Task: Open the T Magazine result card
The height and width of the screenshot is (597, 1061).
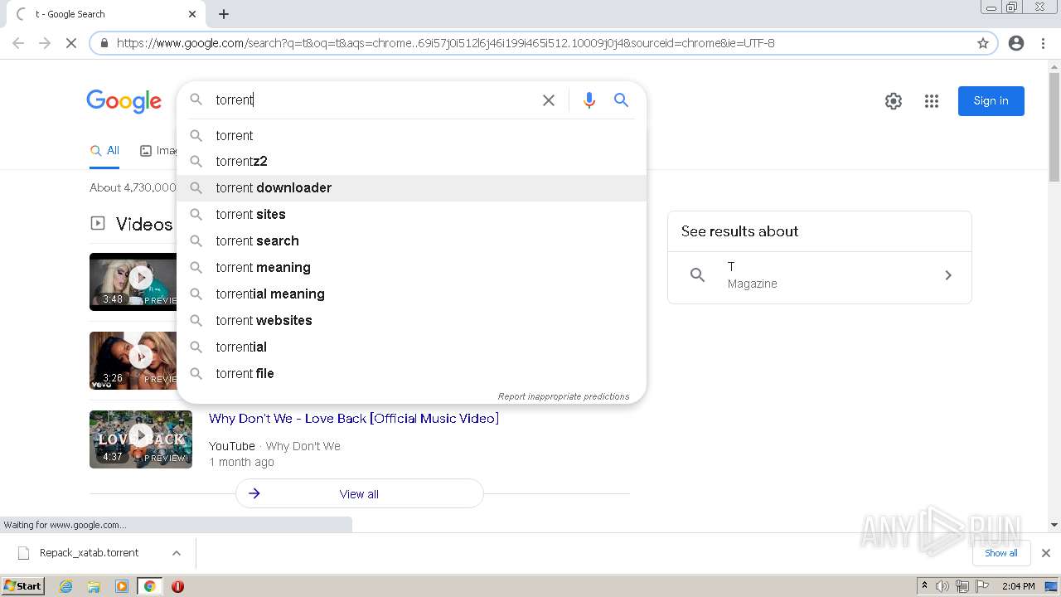Action: pyautogui.click(x=820, y=275)
